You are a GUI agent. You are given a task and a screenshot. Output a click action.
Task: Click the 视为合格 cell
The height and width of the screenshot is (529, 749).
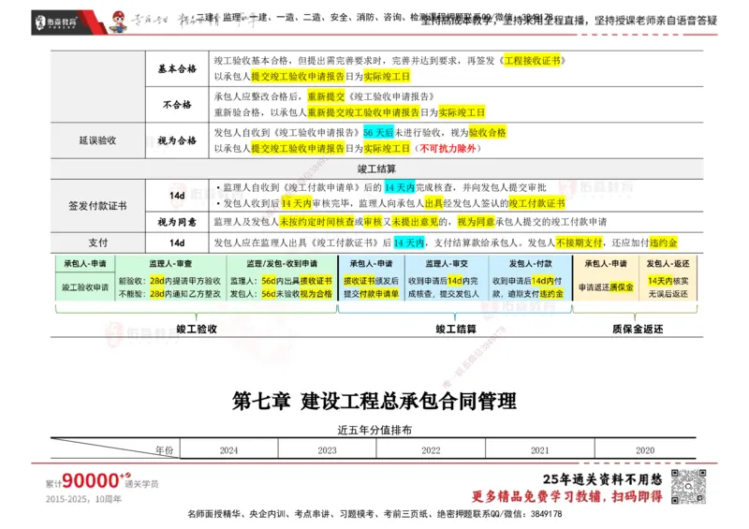pos(177,140)
